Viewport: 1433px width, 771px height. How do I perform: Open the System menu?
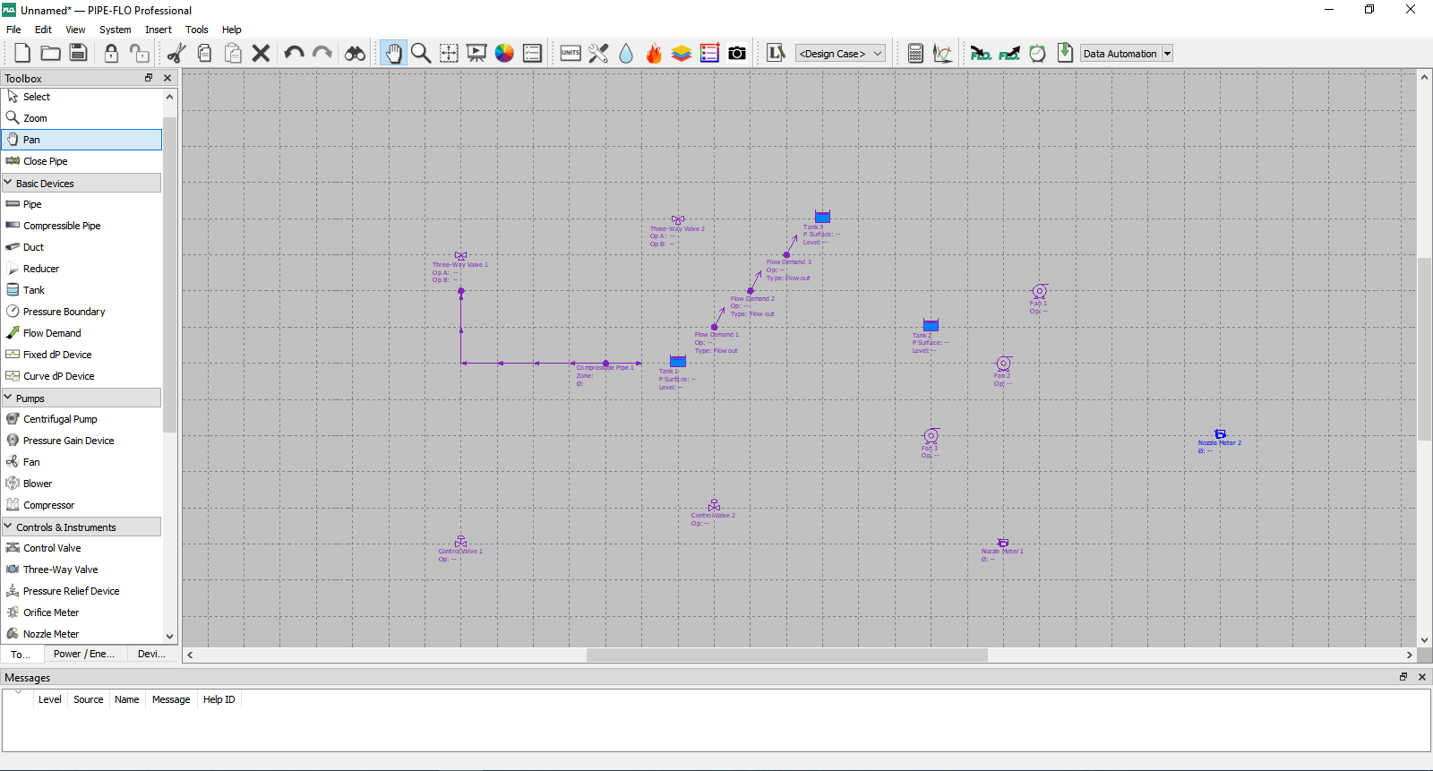pos(116,30)
